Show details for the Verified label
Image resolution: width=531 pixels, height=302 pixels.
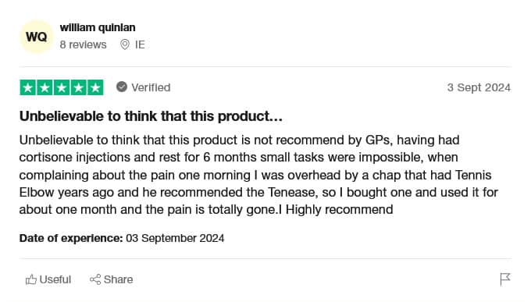[151, 87]
